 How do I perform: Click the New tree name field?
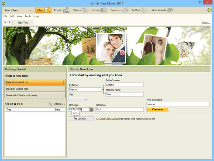[x=178, y=104]
